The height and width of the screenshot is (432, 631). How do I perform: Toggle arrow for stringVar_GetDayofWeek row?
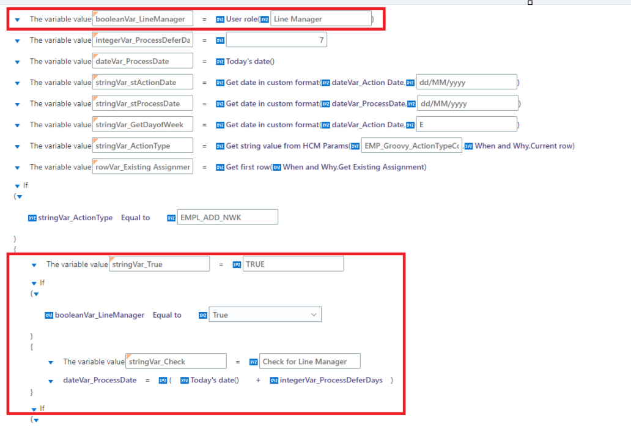17,125
